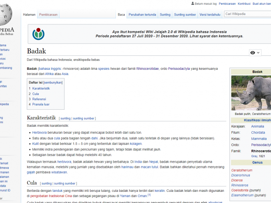Open the Perissodactyla link in the intro
This screenshot has width=271, height=203.
coord(179,69)
